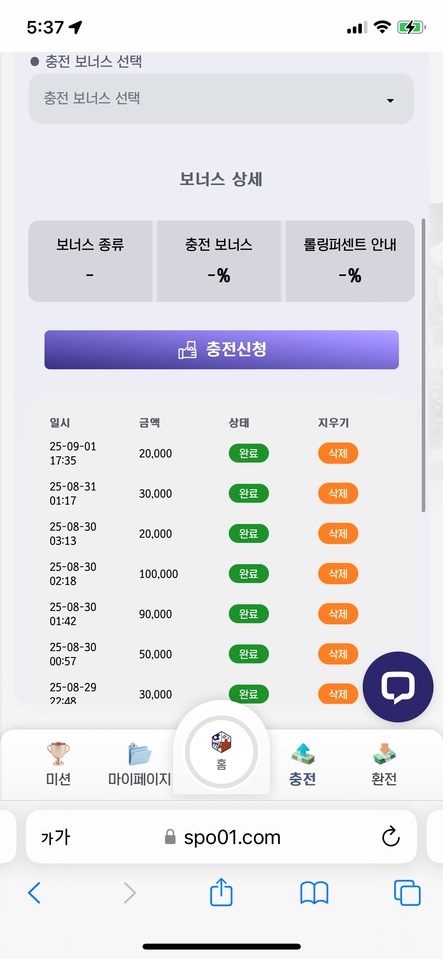Click the dropdown arrow for bonus selection
The height and width of the screenshot is (959, 443).
pyautogui.click(x=390, y=101)
